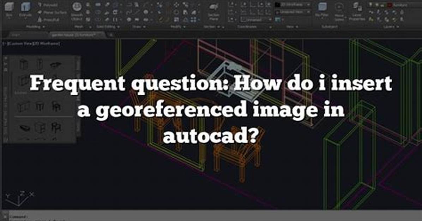Select the Move tool in Modify panel

tap(176, 5)
